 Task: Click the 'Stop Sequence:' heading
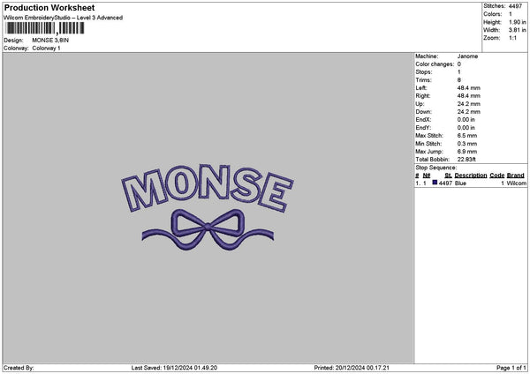click(x=436, y=168)
